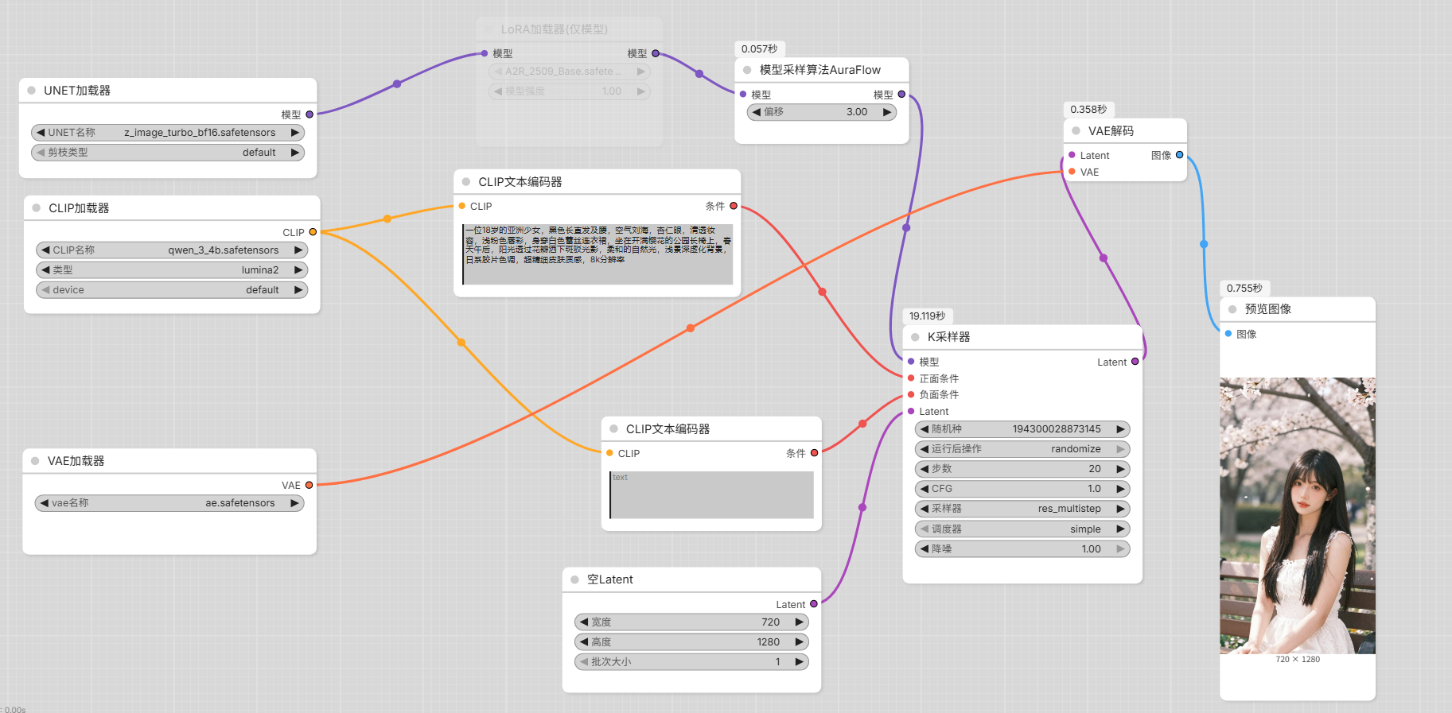Click the VAE output port on VAE加载器
This screenshot has height=713, width=1452.
coord(309,485)
